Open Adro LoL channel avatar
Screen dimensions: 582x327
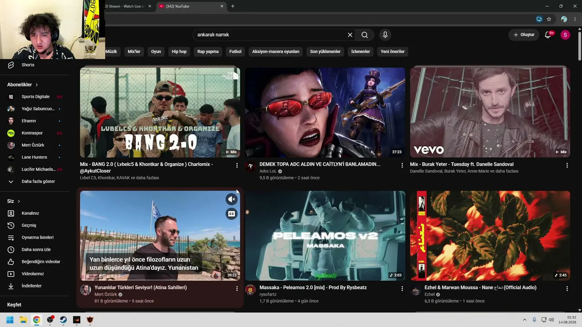tap(251, 167)
